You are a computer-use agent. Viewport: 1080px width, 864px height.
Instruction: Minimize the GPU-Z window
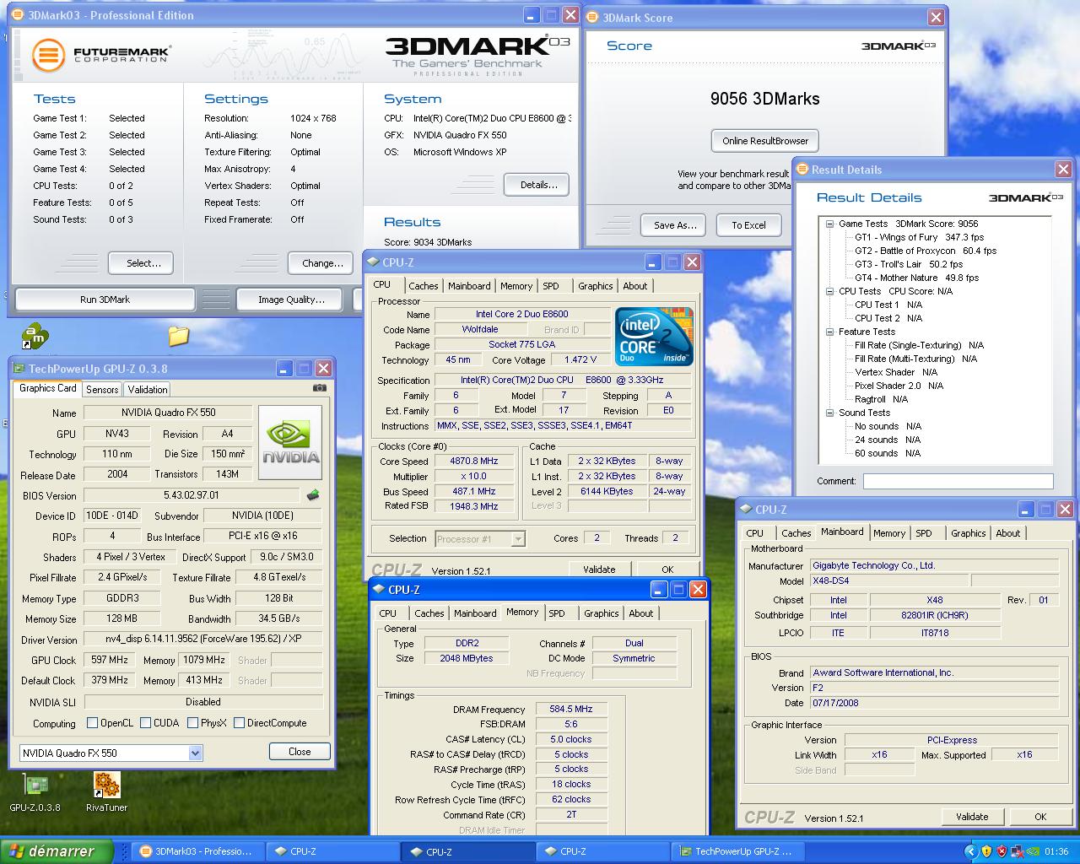pos(284,369)
